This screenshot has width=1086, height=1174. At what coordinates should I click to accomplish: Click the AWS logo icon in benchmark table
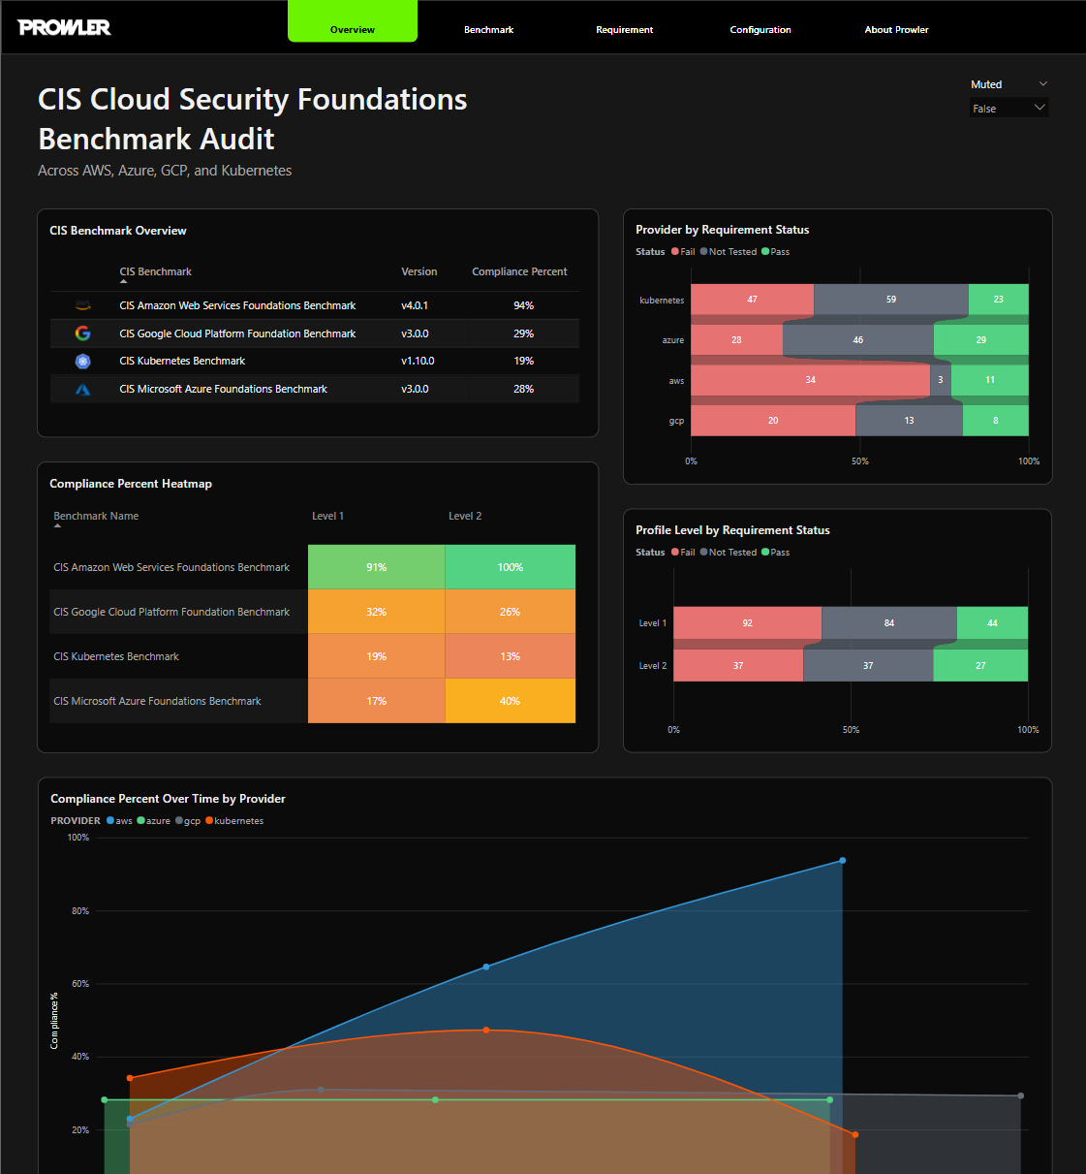click(x=83, y=305)
